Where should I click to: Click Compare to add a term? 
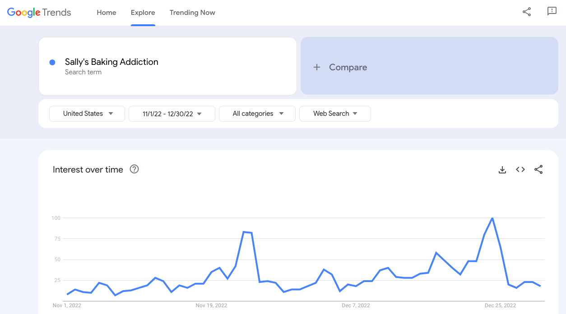348,67
